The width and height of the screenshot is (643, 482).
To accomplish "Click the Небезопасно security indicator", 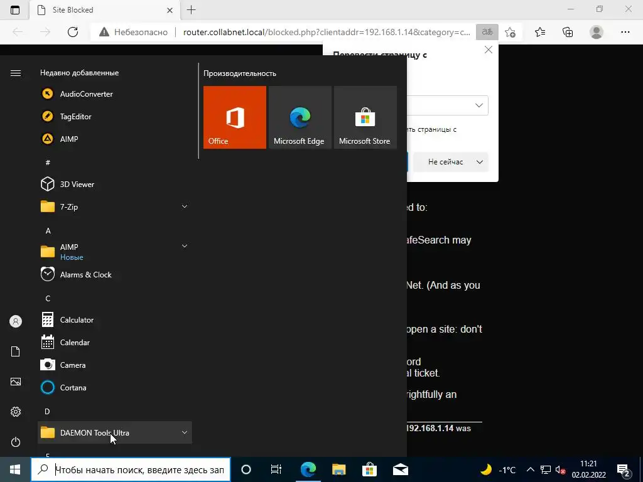I will coord(134,32).
